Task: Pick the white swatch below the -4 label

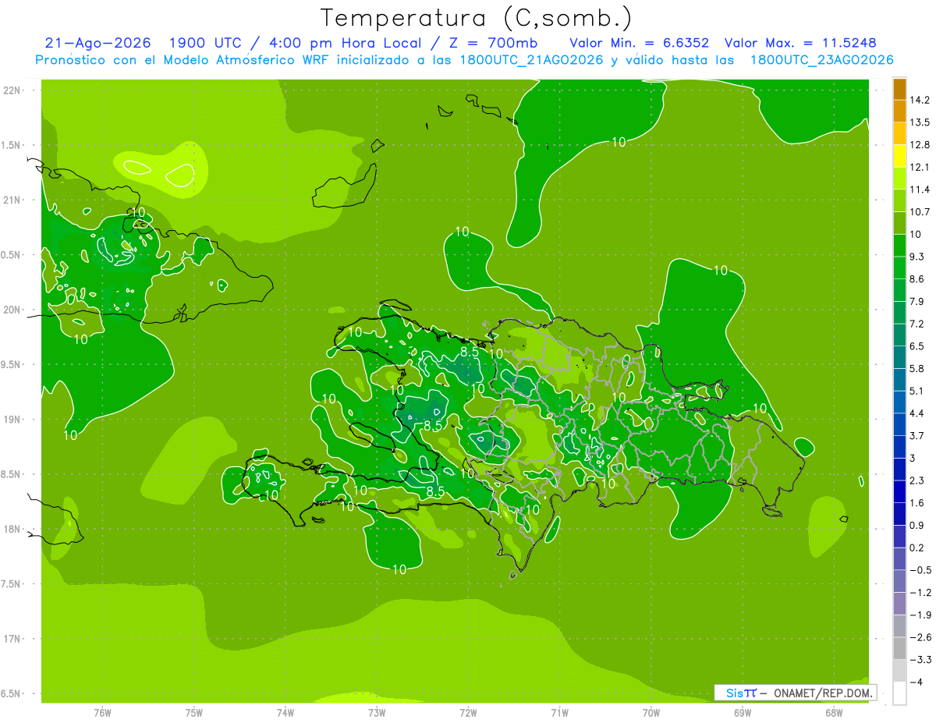Action: click(899, 693)
